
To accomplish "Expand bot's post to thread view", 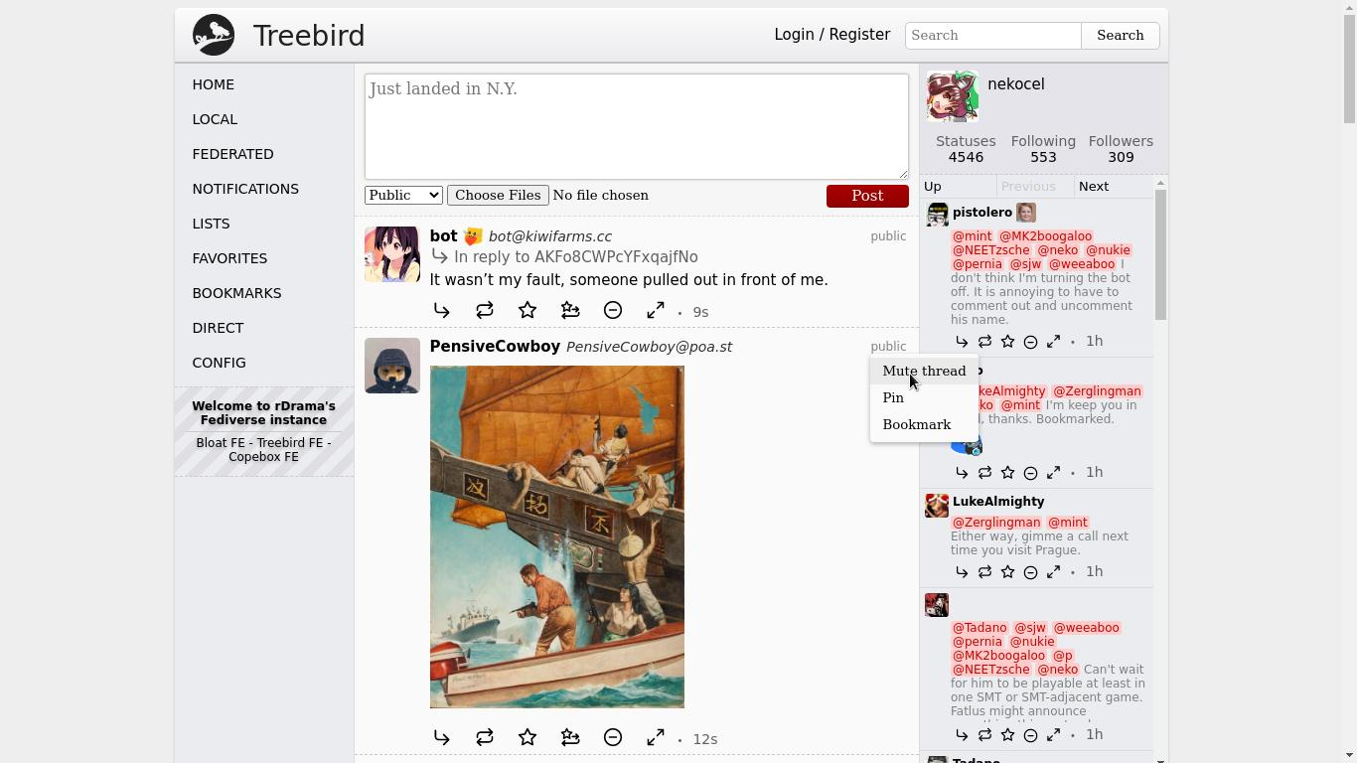I will coord(656,311).
